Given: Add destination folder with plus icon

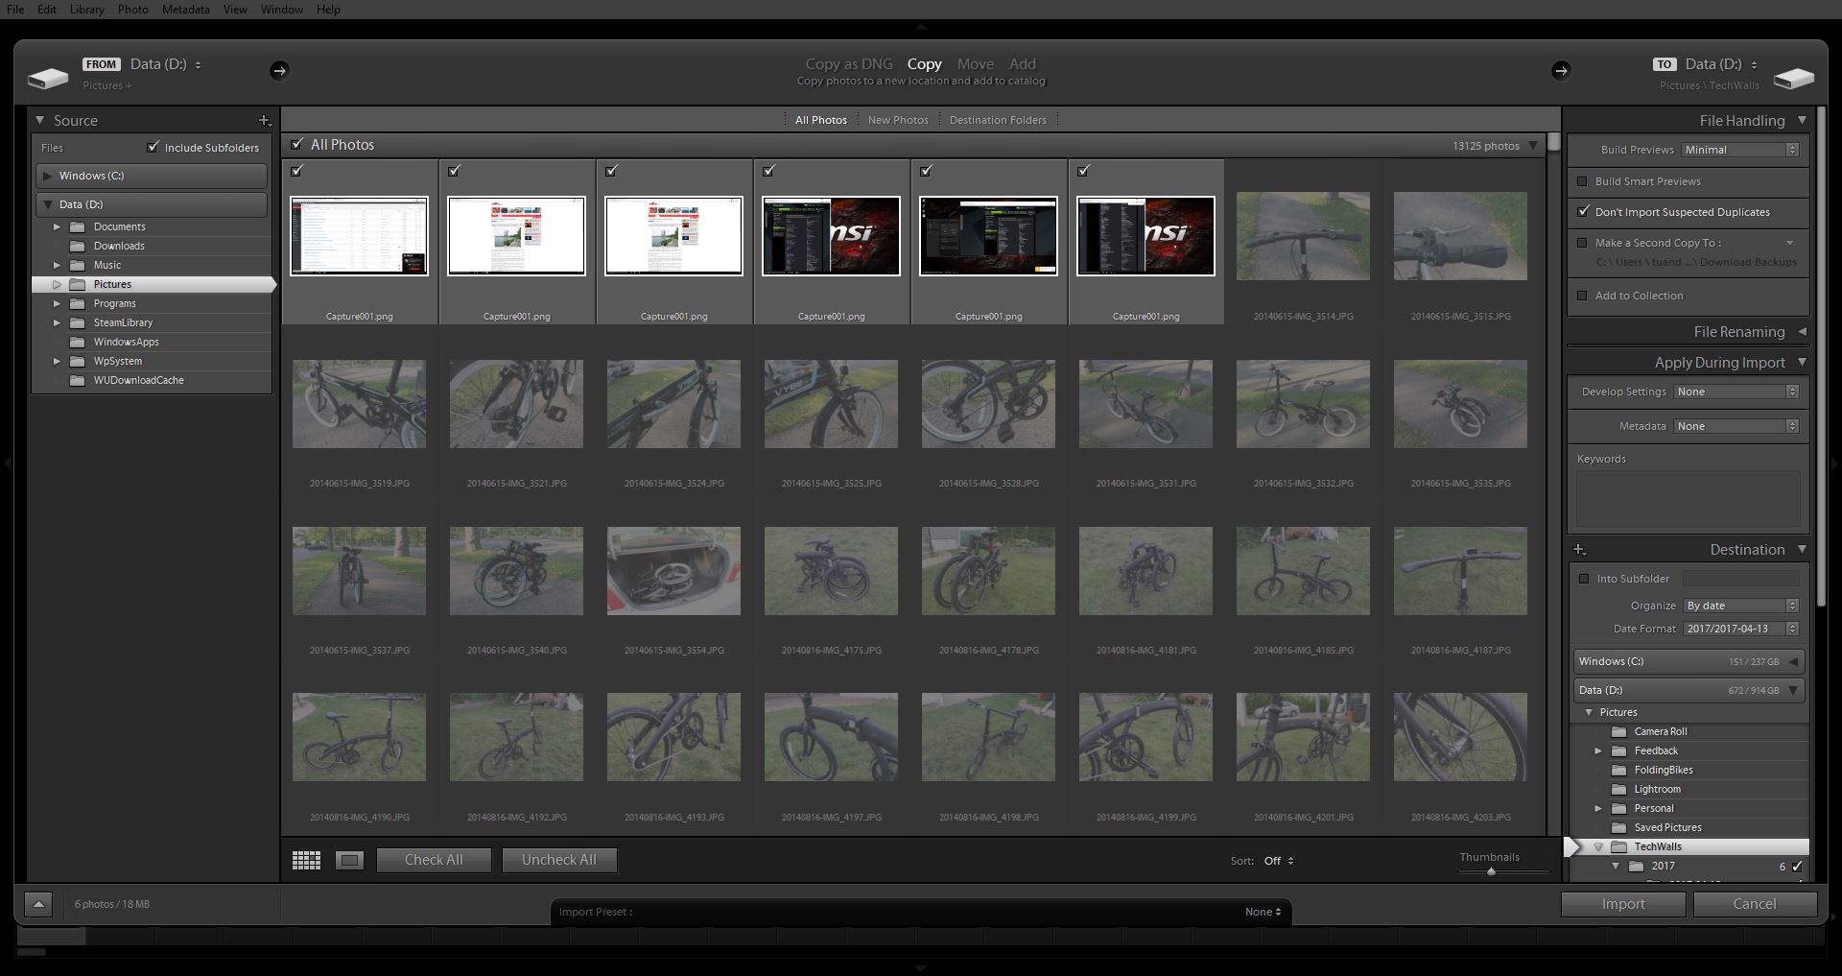Looking at the screenshot, I should tap(1579, 550).
